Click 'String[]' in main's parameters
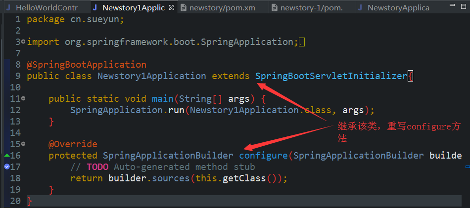The image size is (470, 208). (200, 99)
